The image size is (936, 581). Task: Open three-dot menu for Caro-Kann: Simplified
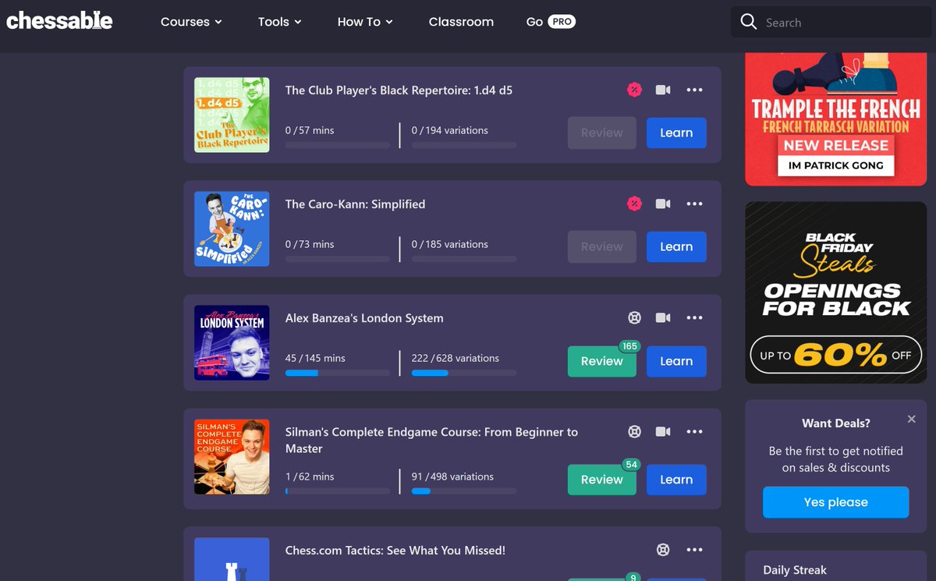(x=694, y=204)
